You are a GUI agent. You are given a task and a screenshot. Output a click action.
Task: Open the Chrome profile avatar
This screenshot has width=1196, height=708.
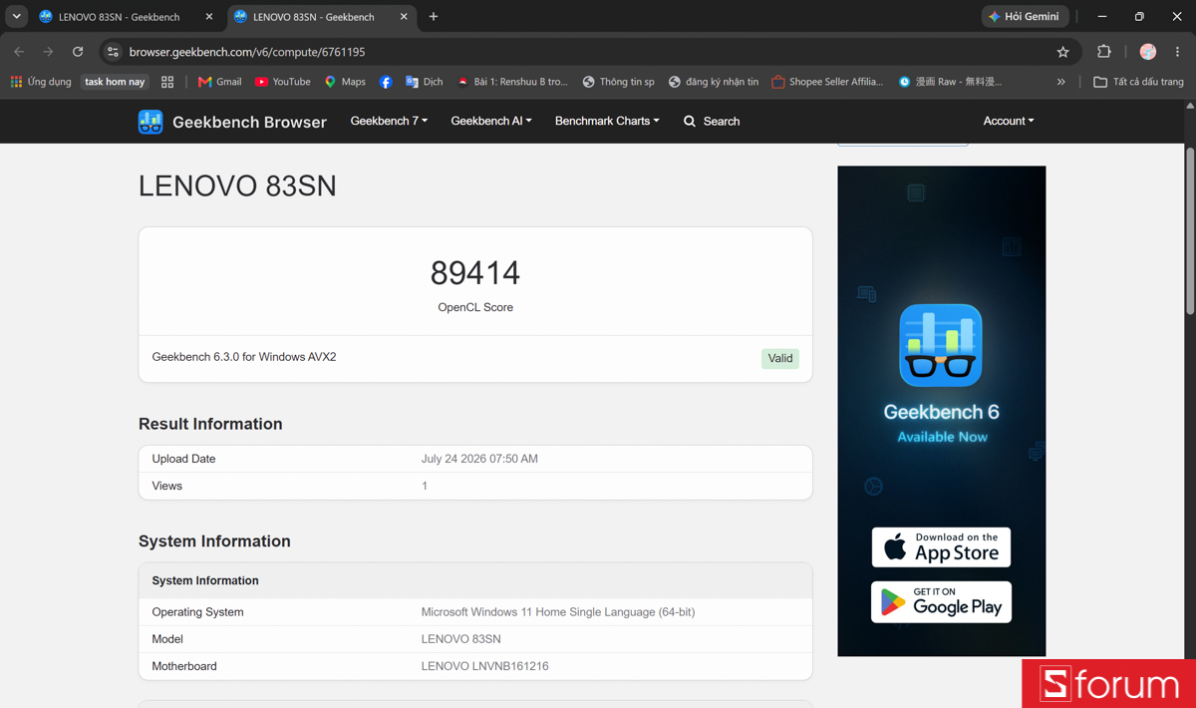(1148, 52)
